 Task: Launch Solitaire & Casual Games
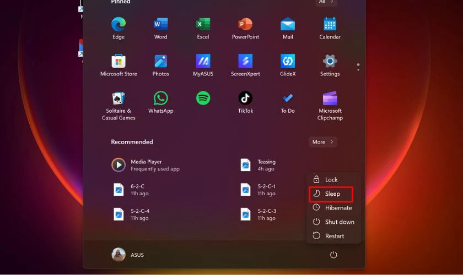coord(119,98)
